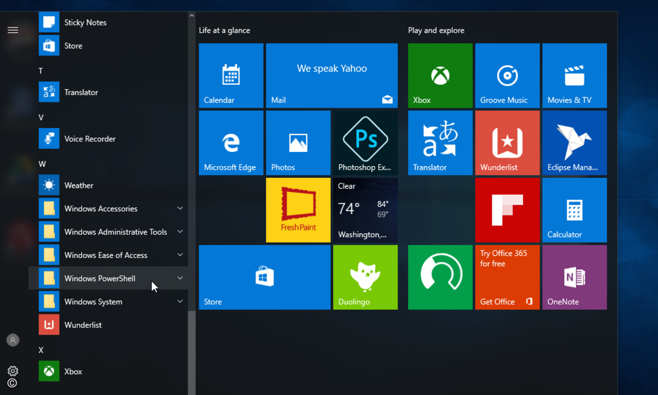This screenshot has height=395, width=658.
Task: Launch Voice Recorder app
Action: point(108,139)
